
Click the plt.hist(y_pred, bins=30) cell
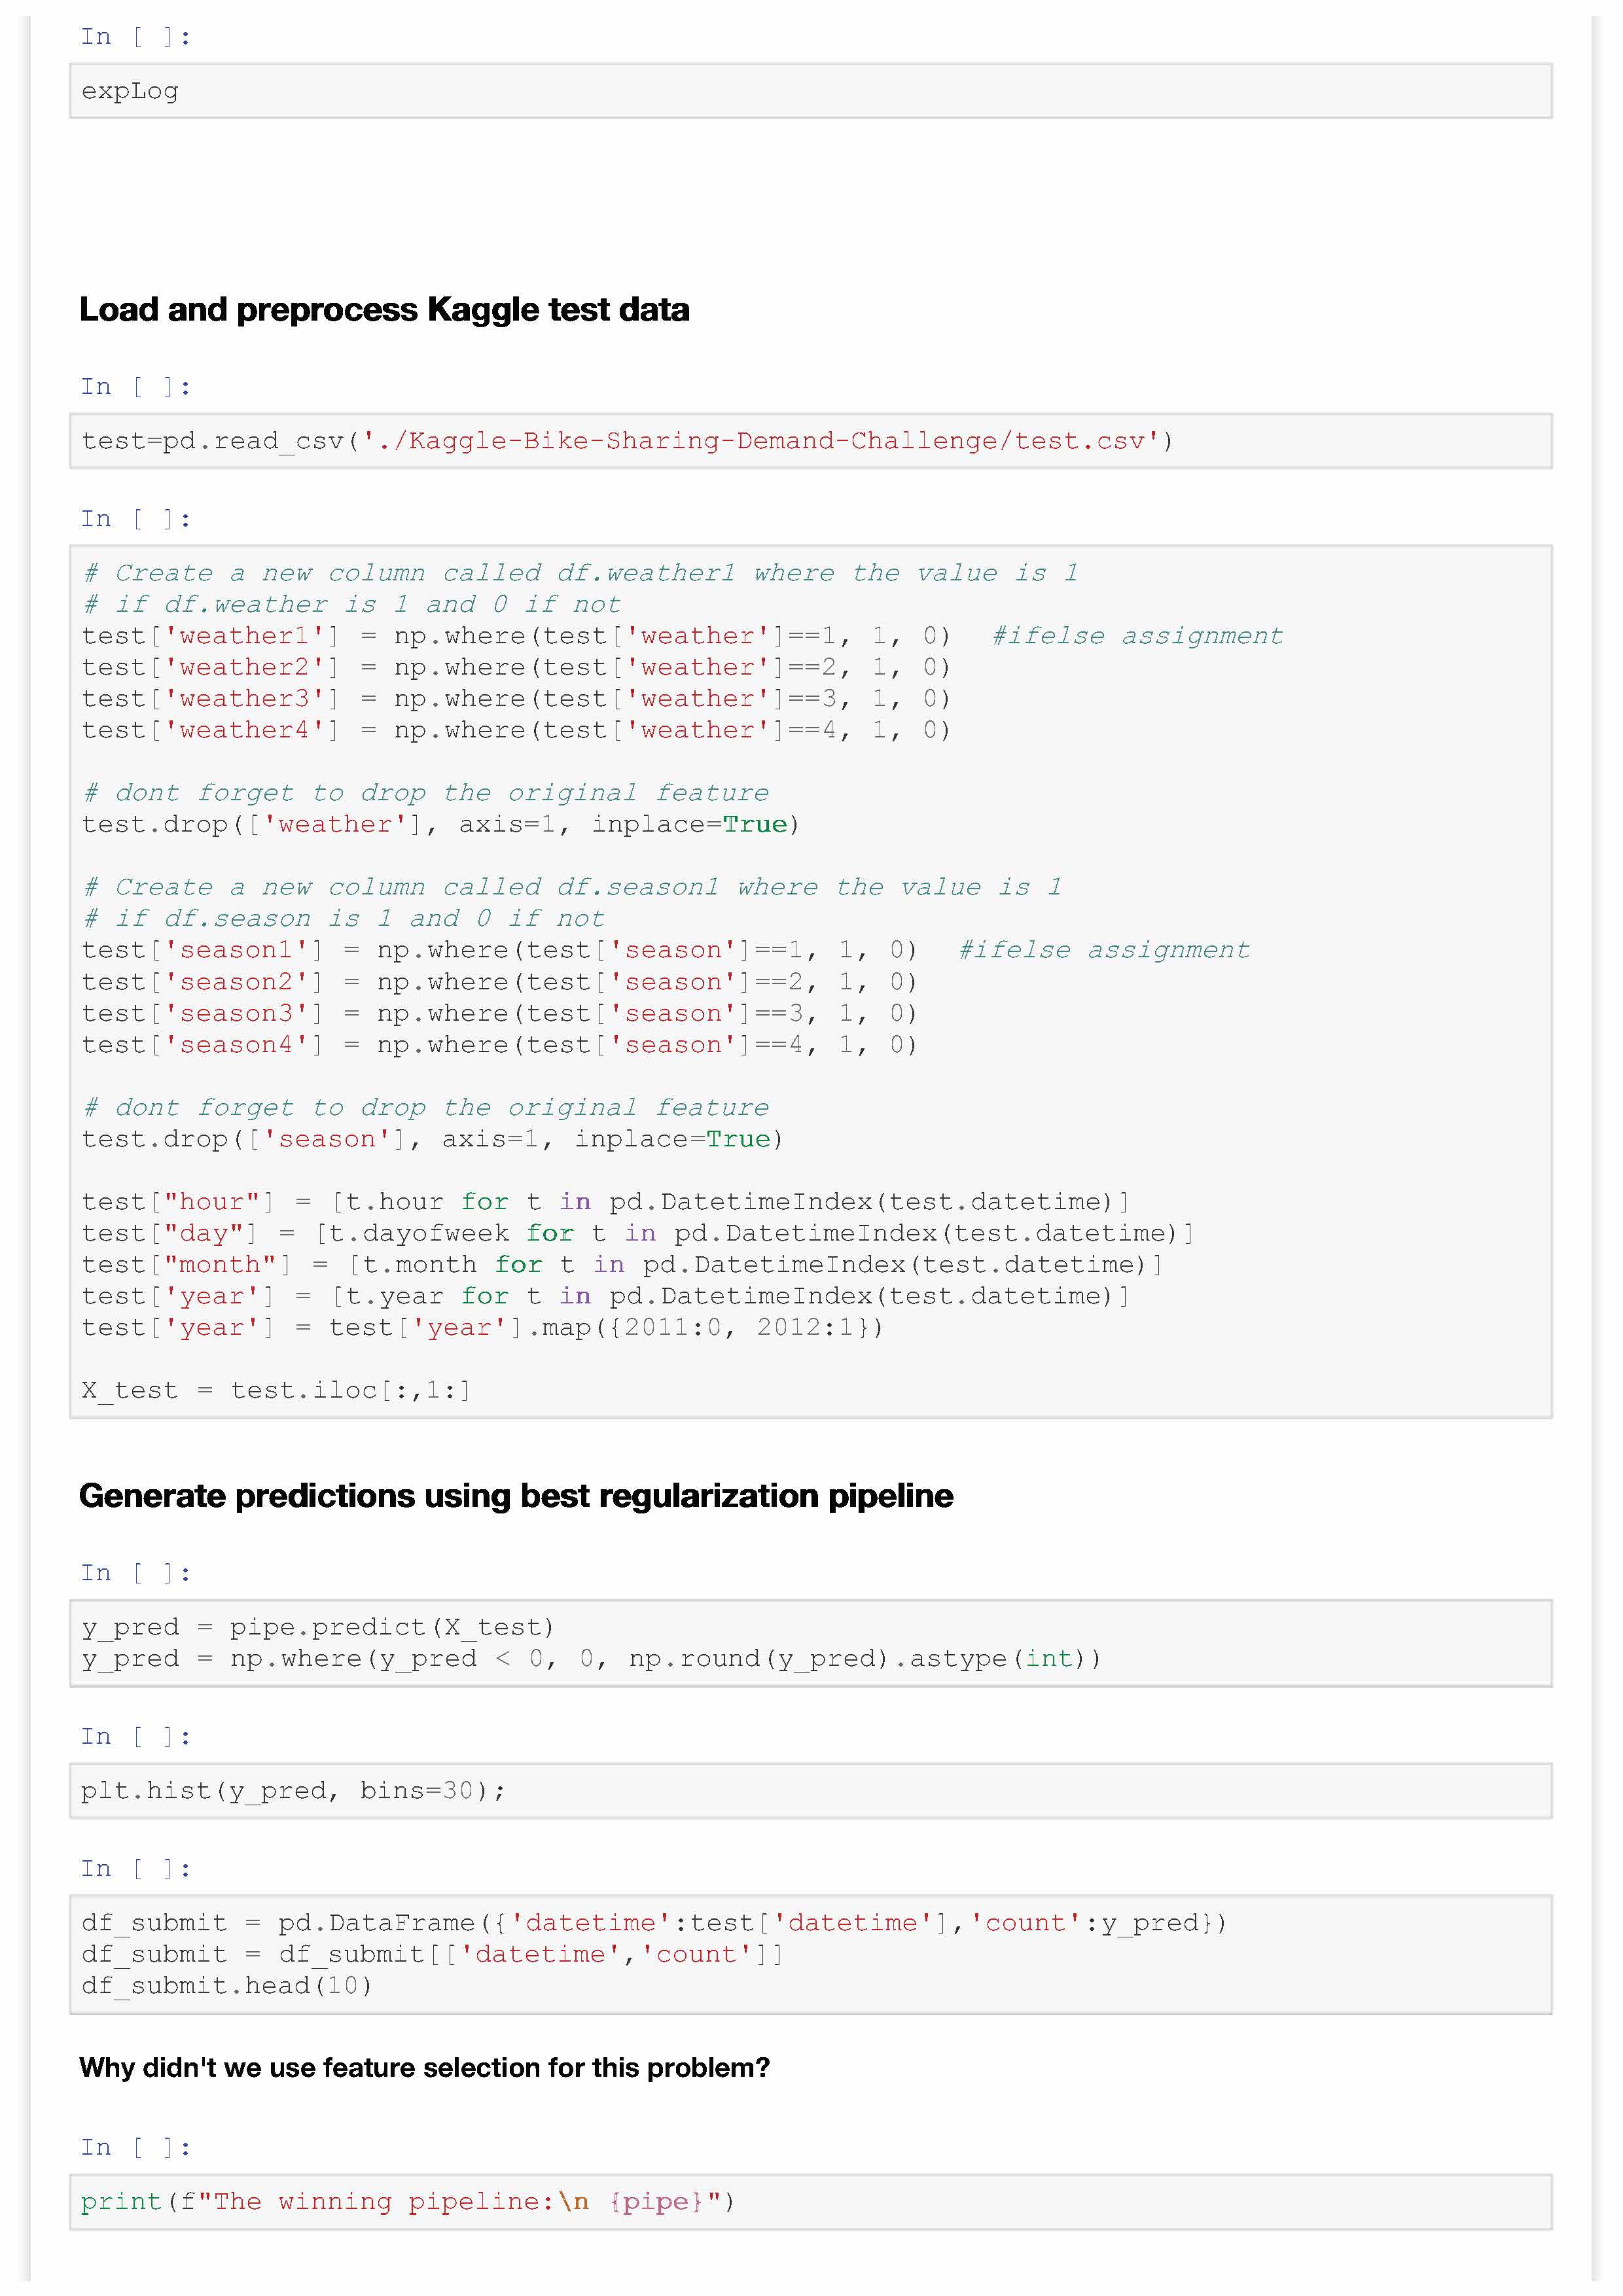810,1791
